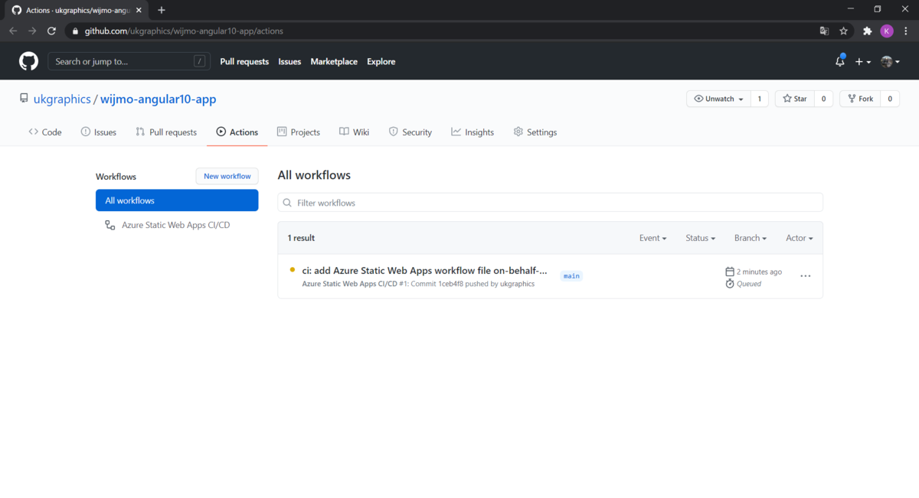Viewport: 919px width, 498px height.
Task: Click the Unwatch dropdown button
Action: [718, 99]
